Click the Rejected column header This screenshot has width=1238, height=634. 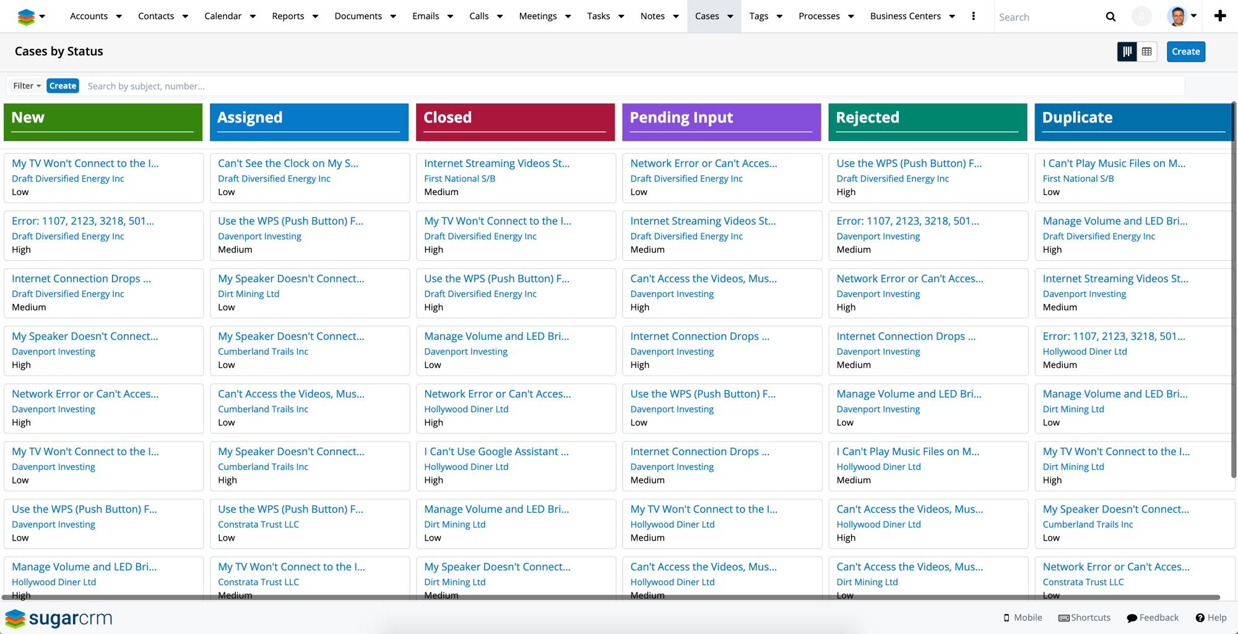pos(927,122)
